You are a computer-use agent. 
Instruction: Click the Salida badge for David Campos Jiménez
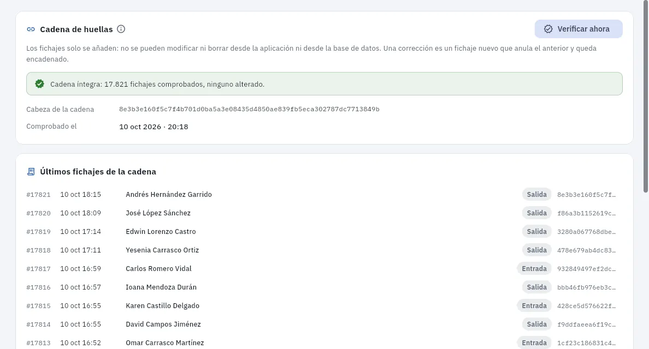536,324
